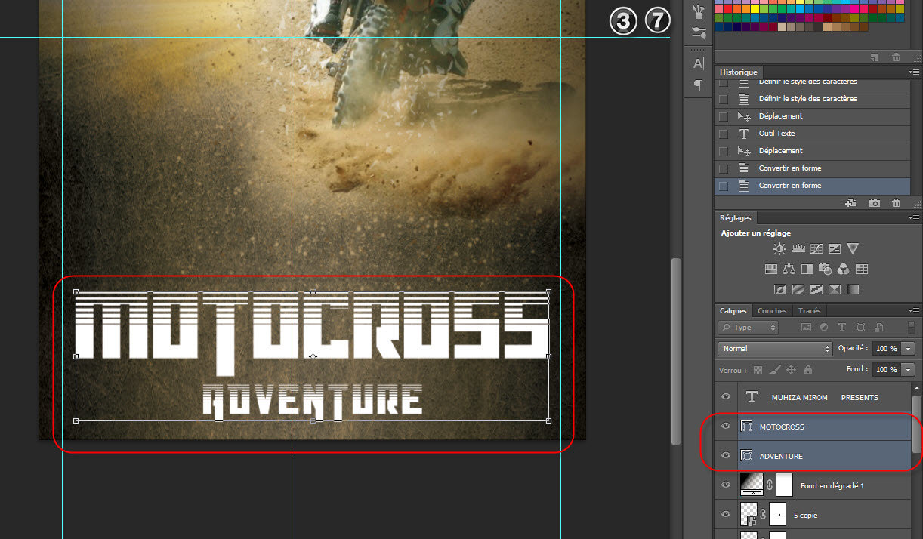Select the first Convertir en forme history state
Viewport: 923px width, 539px height.
coord(813,168)
